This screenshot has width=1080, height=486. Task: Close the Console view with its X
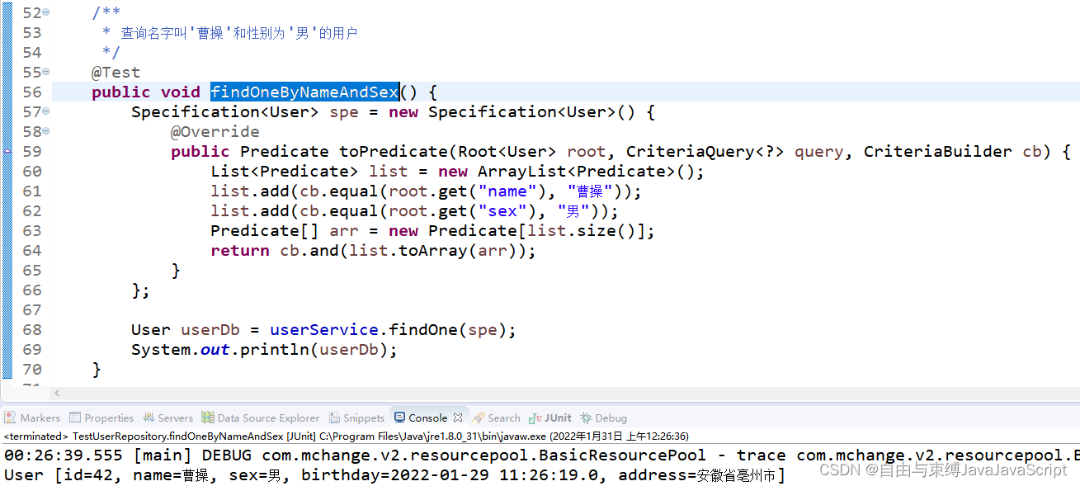(457, 418)
